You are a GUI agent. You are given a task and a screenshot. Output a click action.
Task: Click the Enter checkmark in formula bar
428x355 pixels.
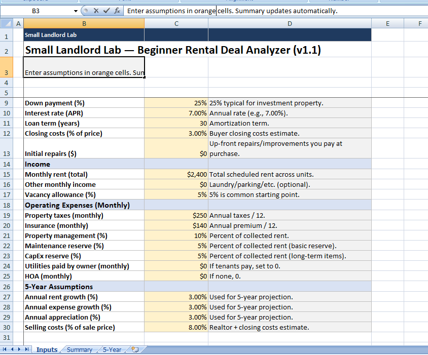[x=106, y=11]
